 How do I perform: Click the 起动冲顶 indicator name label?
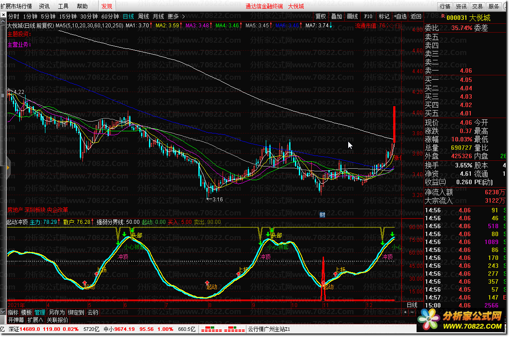17,222
